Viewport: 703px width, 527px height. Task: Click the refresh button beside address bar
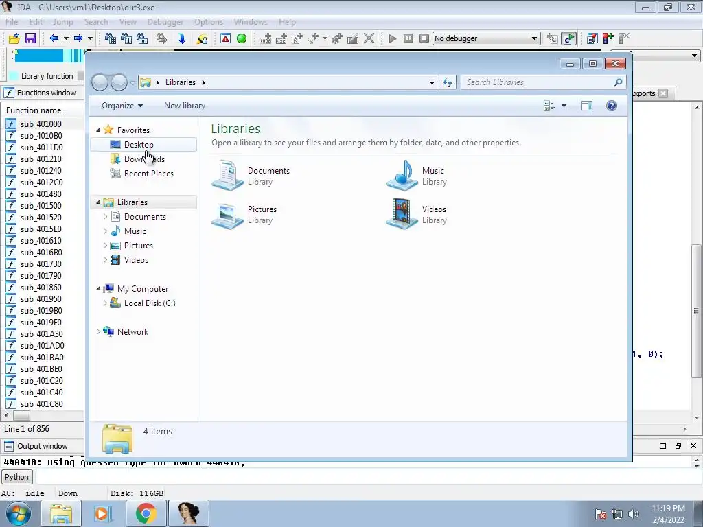click(448, 82)
